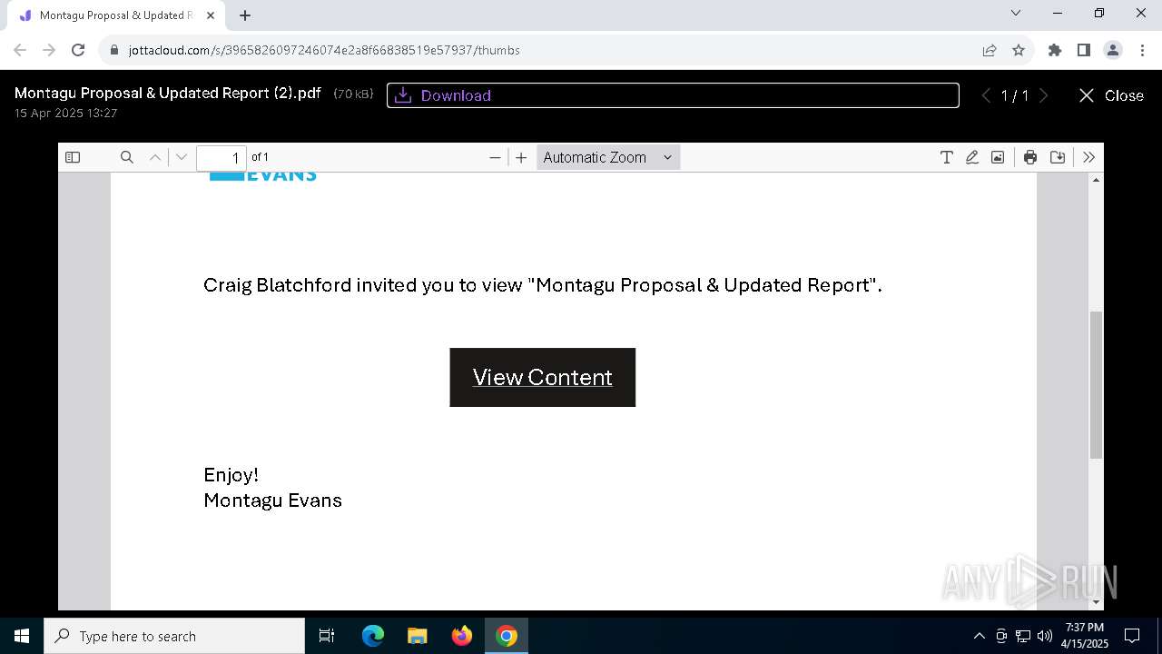This screenshot has width=1162, height=654.
Task: Bookmark this page with star icon
Action: click(1019, 50)
